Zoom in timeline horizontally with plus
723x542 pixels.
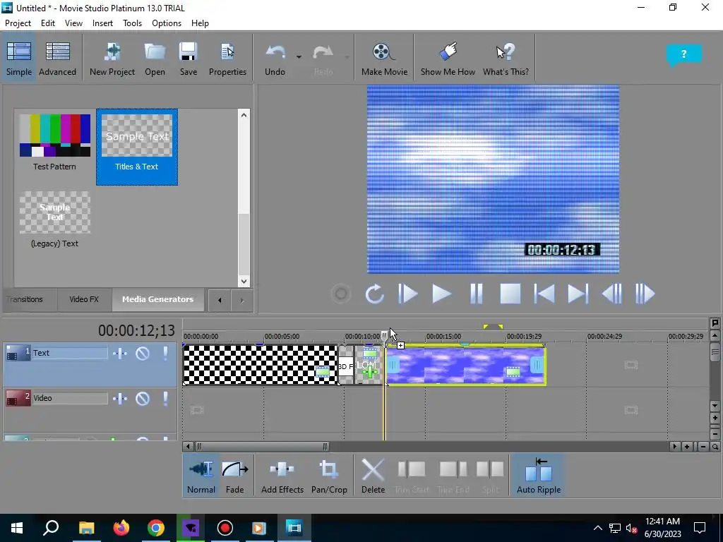687,447
